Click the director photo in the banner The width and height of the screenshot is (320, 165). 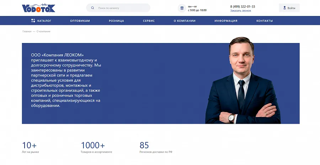click(243, 80)
